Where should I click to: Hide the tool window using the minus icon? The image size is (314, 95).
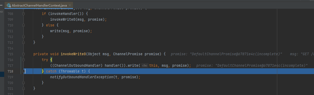[1, 5]
